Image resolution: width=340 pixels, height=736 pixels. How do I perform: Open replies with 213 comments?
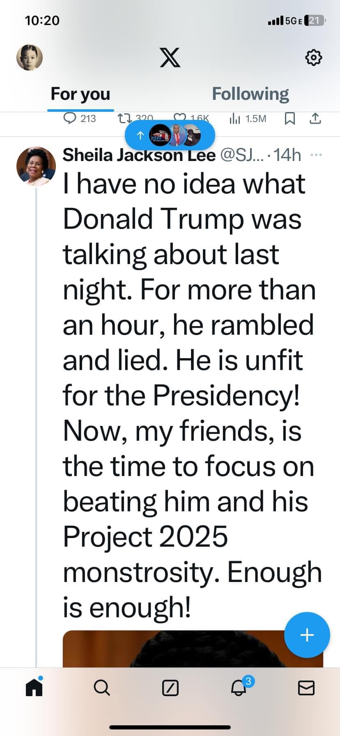(x=80, y=119)
